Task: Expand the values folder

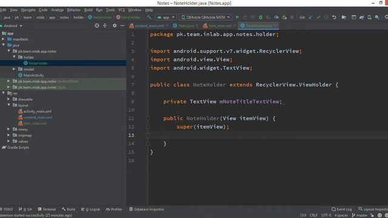Action: tap(8, 141)
